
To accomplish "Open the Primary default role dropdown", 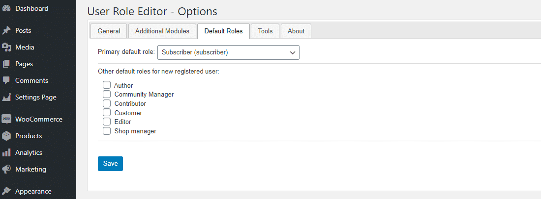I will pos(228,52).
